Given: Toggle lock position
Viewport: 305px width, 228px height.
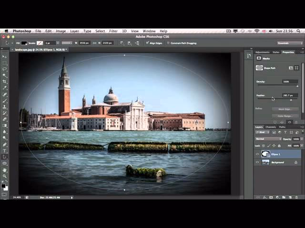Looking at the screenshot, I should tap(274, 146).
